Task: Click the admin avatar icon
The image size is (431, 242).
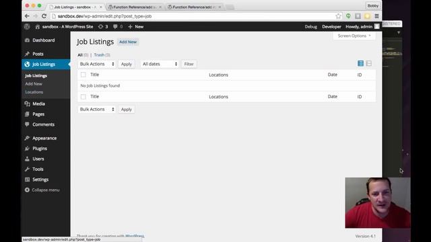Action: (x=377, y=27)
